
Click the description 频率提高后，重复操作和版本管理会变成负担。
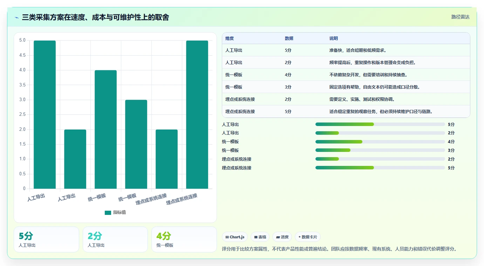pos(373,63)
